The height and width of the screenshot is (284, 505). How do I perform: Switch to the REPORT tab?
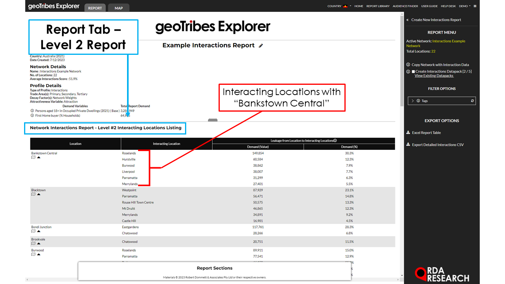95,8
